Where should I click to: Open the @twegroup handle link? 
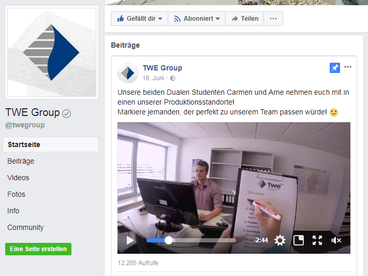pyautogui.click(x=25, y=125)
